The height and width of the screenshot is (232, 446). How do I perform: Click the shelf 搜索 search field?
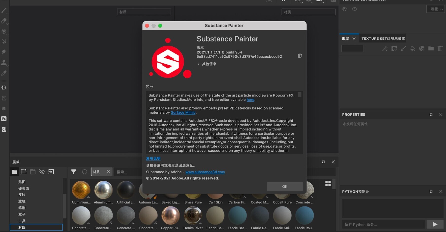[128, 172]
